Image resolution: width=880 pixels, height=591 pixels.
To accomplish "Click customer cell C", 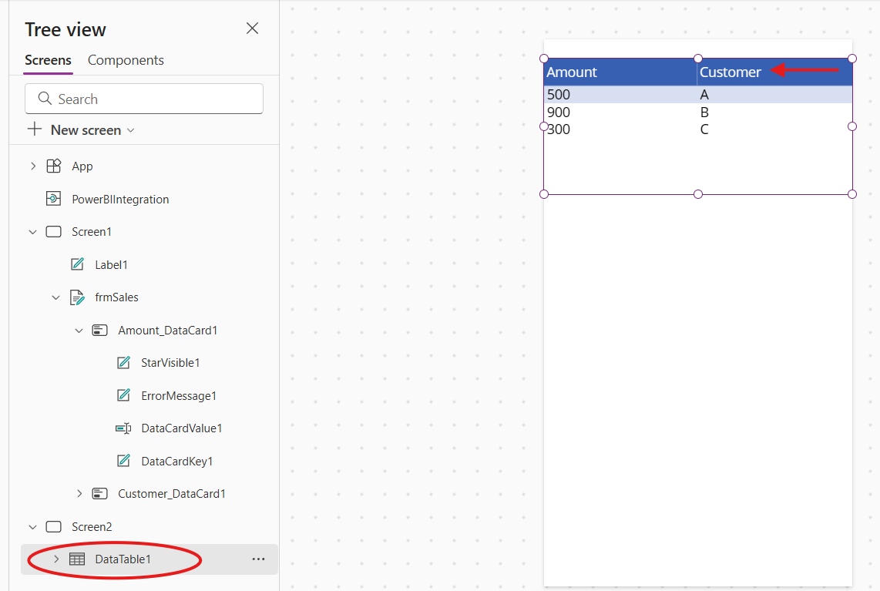I will (704, 129).
